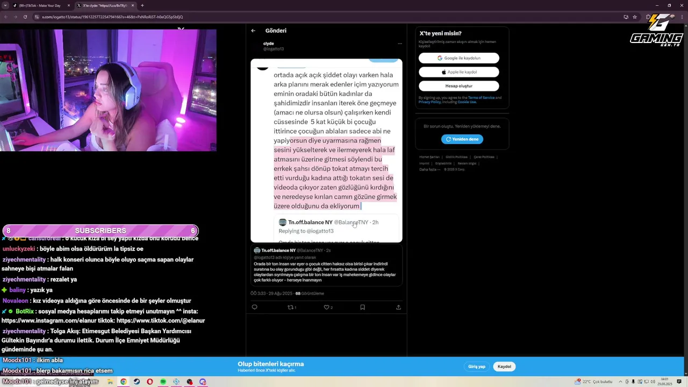Screen dimensions: 688x387
Task: Open Chrome extensions puzzle icon
Action: tap(649, 17)
